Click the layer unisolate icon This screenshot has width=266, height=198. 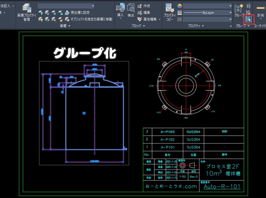pos(47,19)
